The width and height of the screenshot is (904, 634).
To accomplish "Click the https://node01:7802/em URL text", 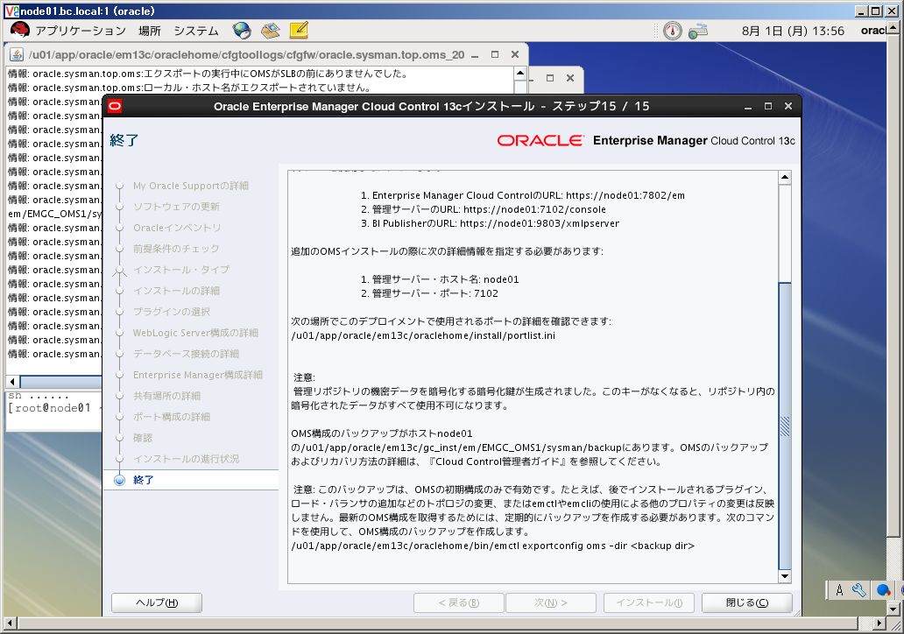I will tap(625, 195).
